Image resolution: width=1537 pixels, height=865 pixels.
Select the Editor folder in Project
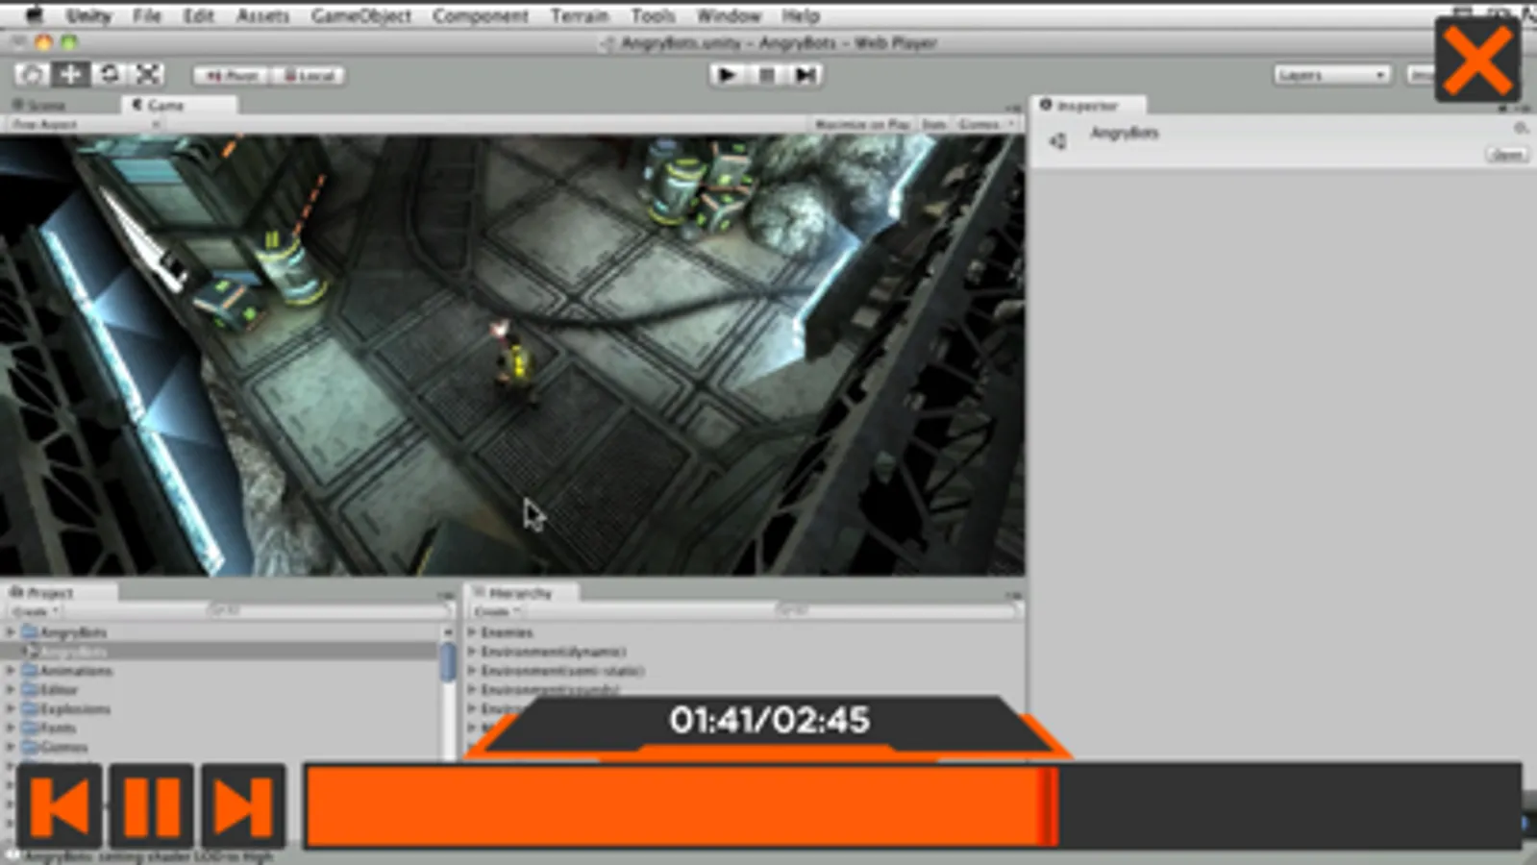tap(220, 690)
